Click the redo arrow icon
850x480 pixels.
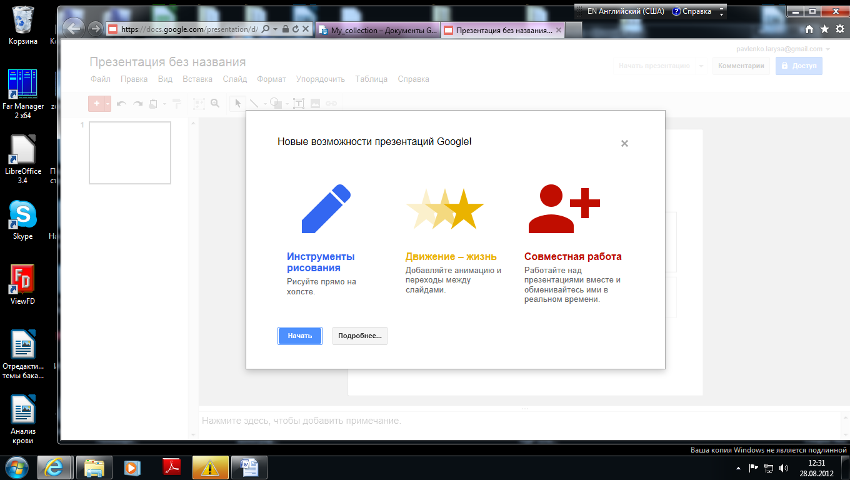tap(137, 104)
